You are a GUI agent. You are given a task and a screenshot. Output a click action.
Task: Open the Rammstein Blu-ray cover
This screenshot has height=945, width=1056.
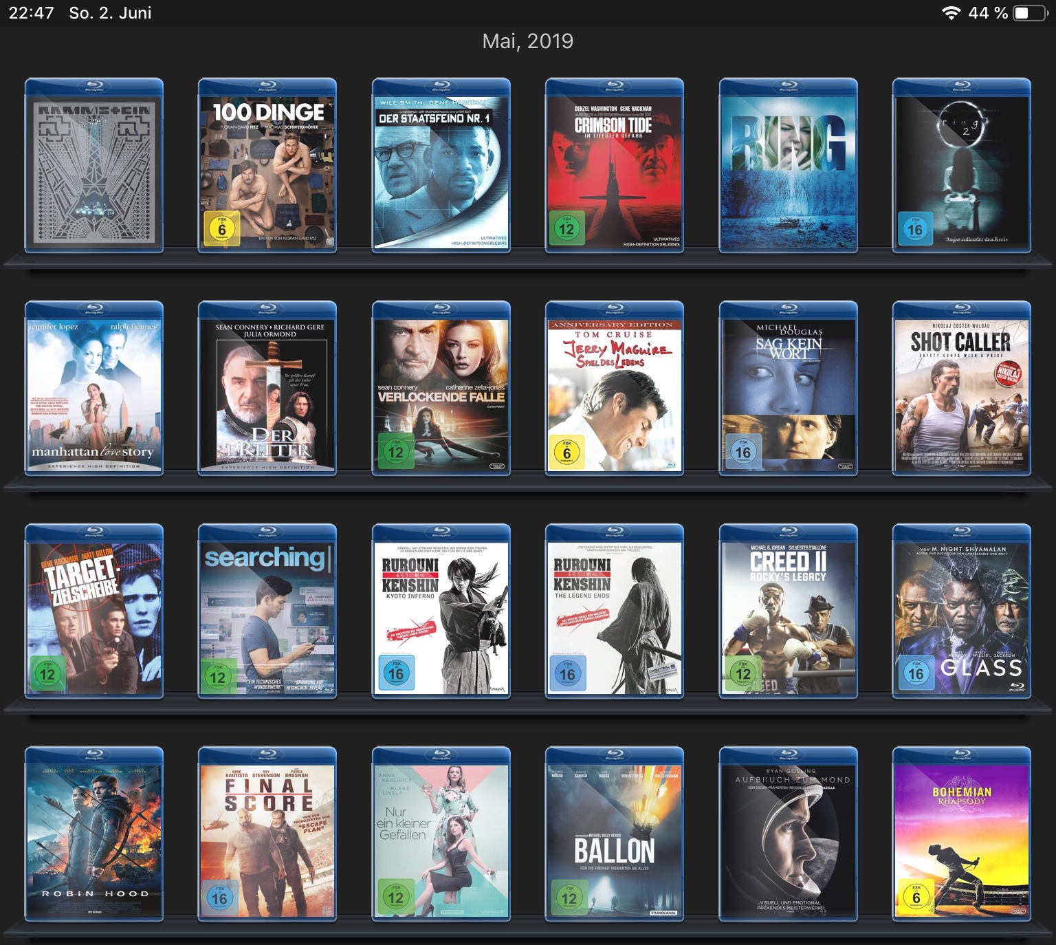pos(94,166)
